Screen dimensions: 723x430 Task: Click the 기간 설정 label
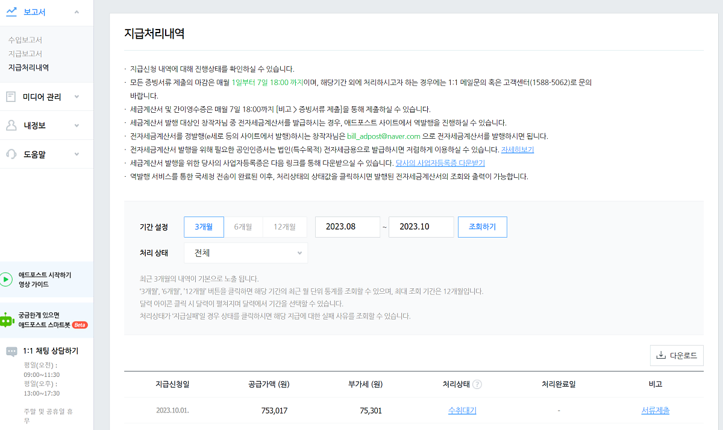point(154,227)
